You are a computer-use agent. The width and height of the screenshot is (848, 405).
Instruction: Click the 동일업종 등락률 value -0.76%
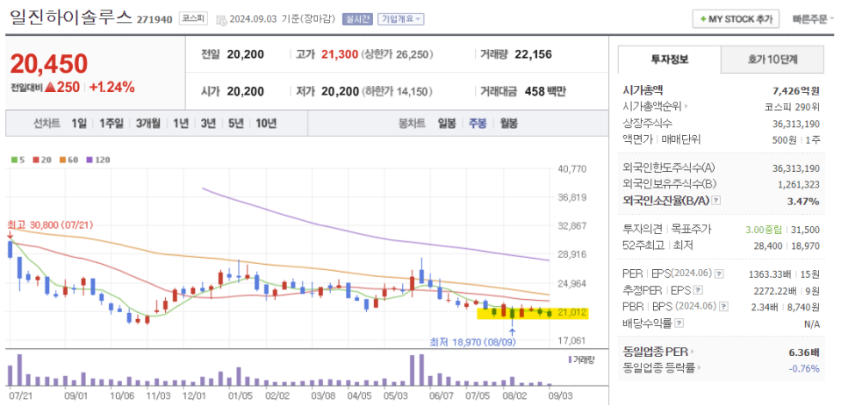[x=805, y=369]
